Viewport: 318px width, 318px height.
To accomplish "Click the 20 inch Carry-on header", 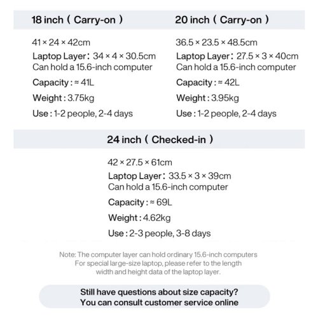I will [x=222, y=20].
